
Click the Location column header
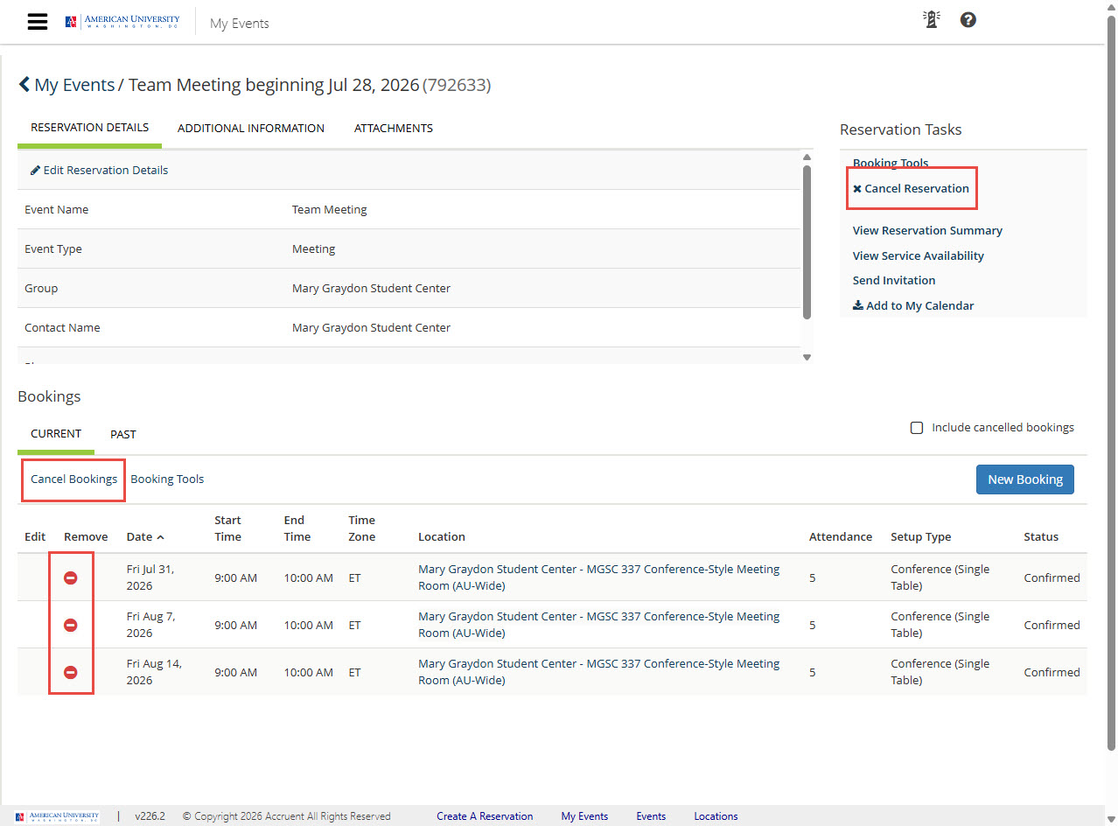click(442, 536)
